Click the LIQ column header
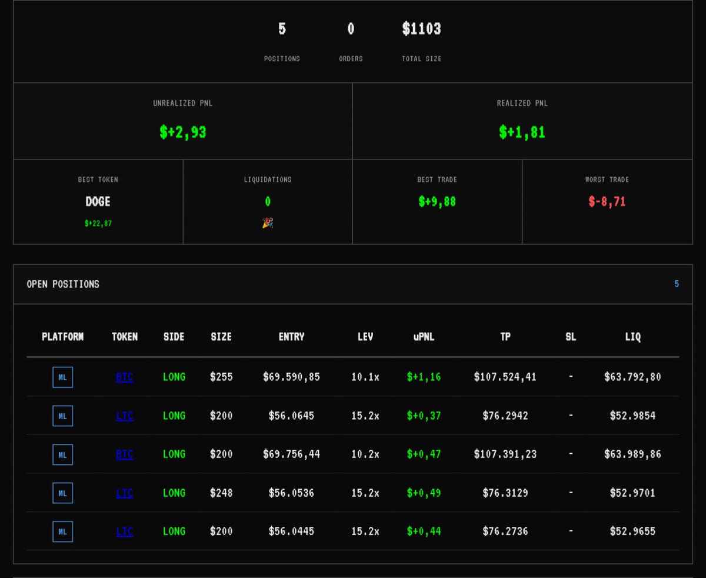This screenshot has height=578, width=706. [x=633, y=337]
